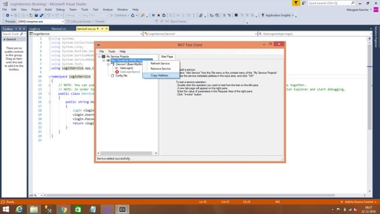Select Config File in the service tree

[121, 75]
